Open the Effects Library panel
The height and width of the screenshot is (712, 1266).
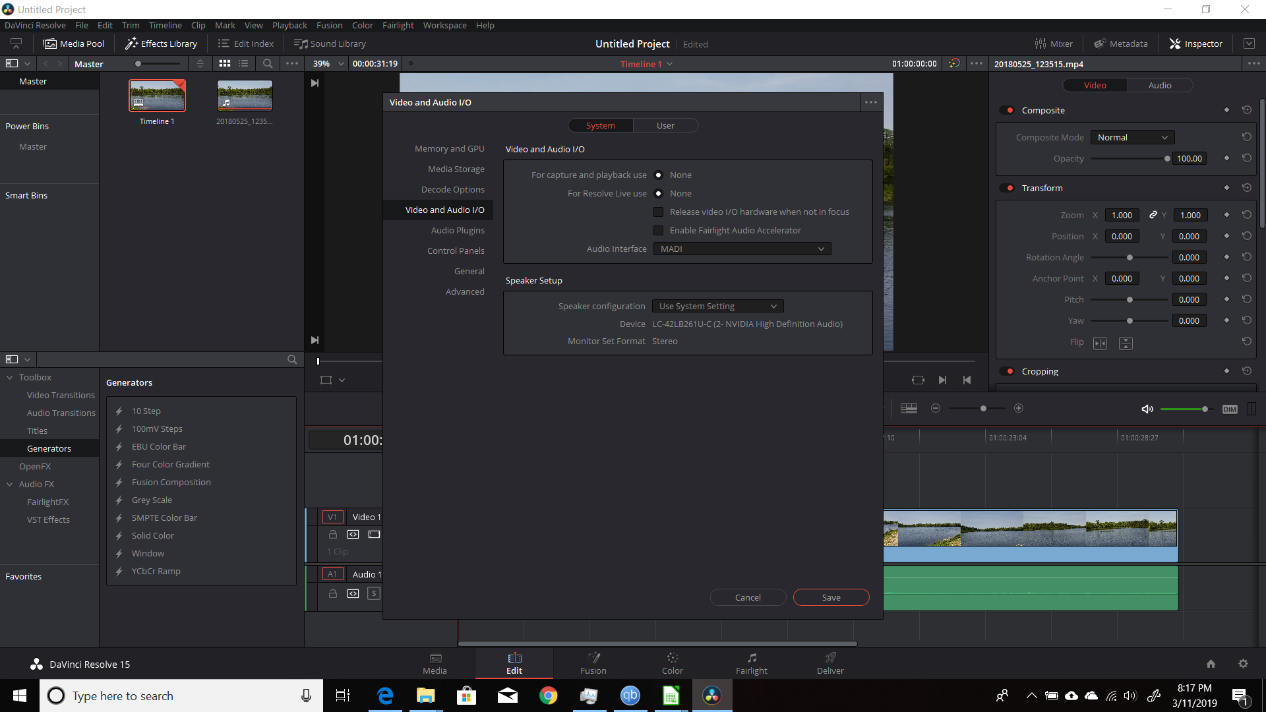[x=162, y=44]
